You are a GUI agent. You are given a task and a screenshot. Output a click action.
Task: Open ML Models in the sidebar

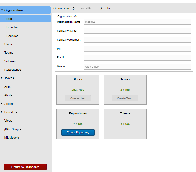12,138
